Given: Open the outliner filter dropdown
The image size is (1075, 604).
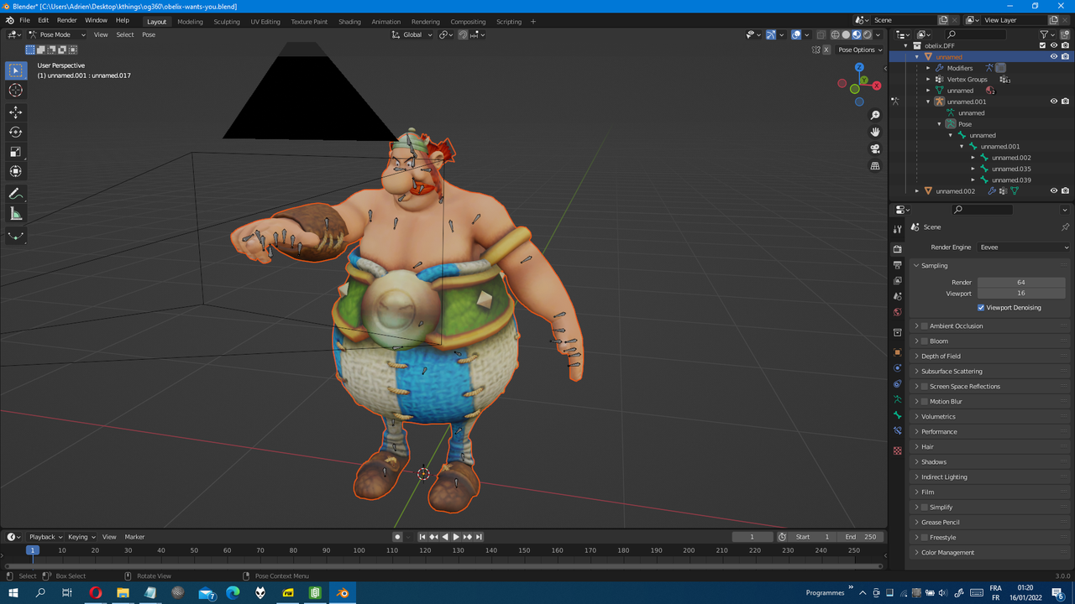Looking at the screenshot, I should 1047,35.
